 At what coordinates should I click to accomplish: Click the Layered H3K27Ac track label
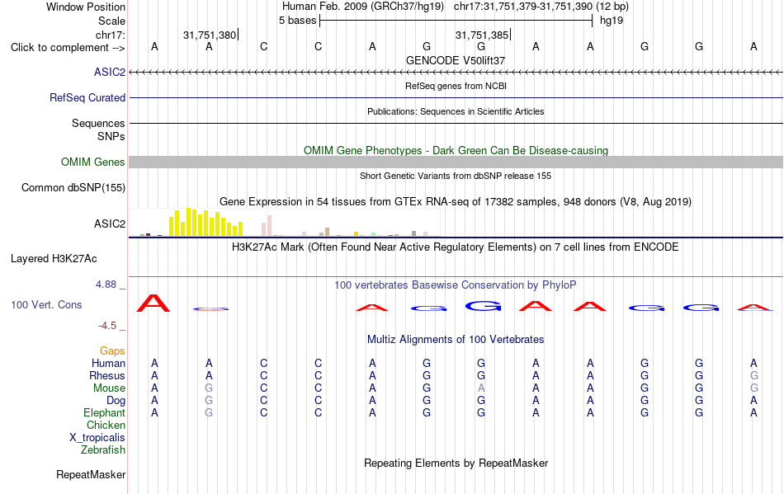[54, 259]
